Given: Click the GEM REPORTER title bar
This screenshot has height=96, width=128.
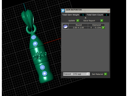Looking at the screenshot, I should point(86,10).
